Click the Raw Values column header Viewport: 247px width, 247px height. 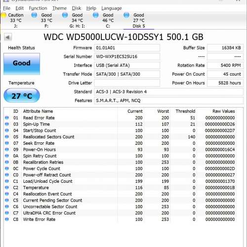click(x=224, y=111)
